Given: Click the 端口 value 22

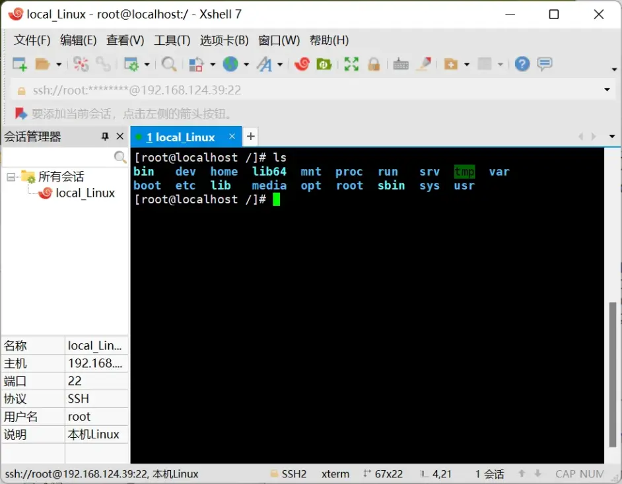Looking at the screenshot, I should pos(75,381).
